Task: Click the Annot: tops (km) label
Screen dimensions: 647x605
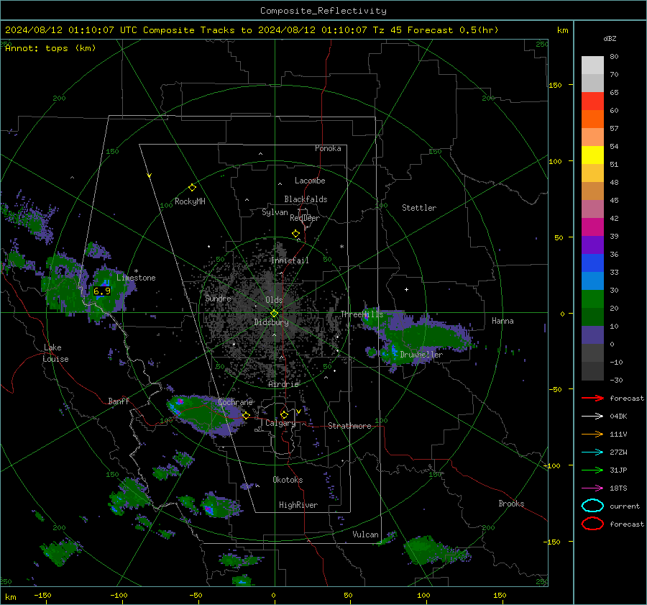Action: tap(50, 48)
